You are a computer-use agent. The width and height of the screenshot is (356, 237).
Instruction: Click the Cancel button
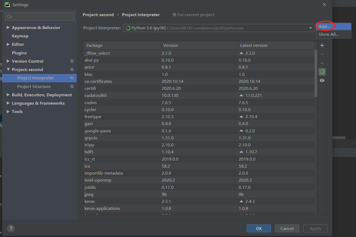(287, 228)
